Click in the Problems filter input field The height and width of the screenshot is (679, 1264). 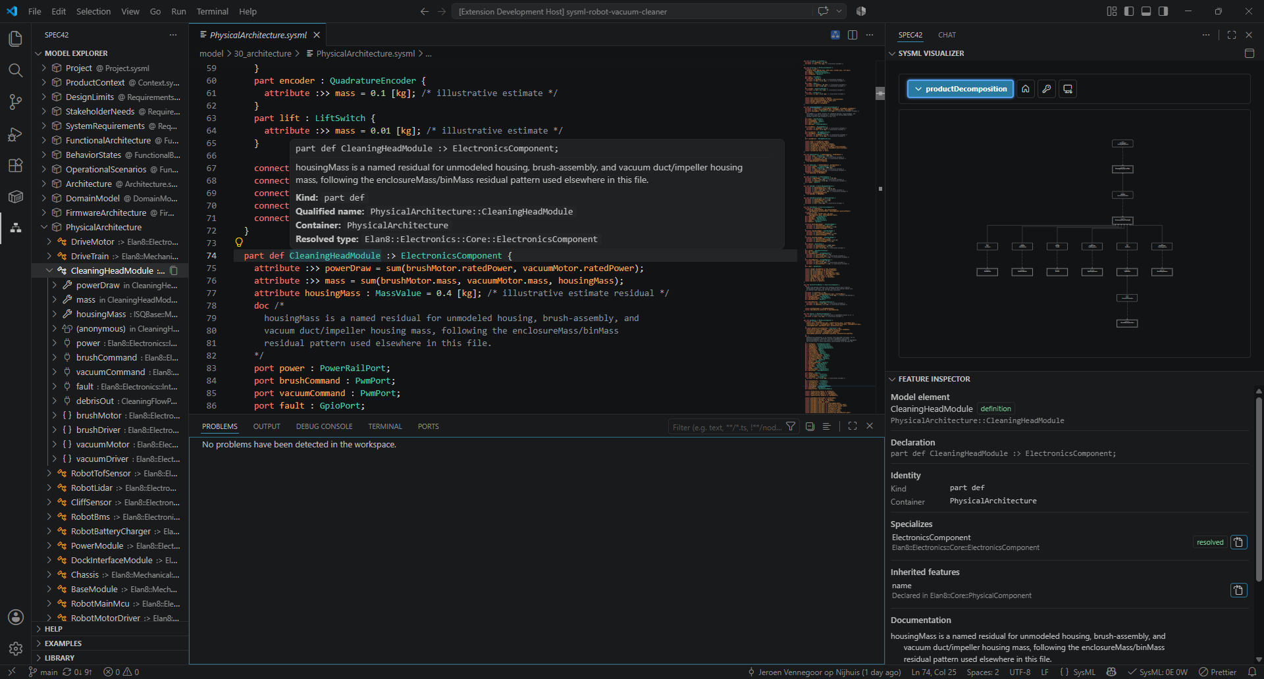point(726,427)
